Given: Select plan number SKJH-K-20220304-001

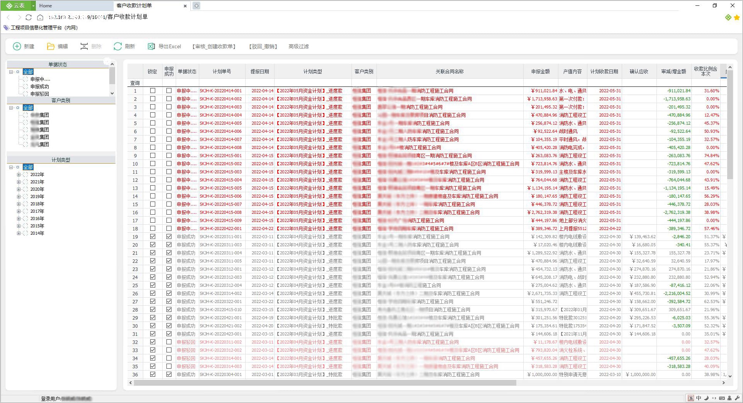Looking at the screenshot, I should 221,374.
